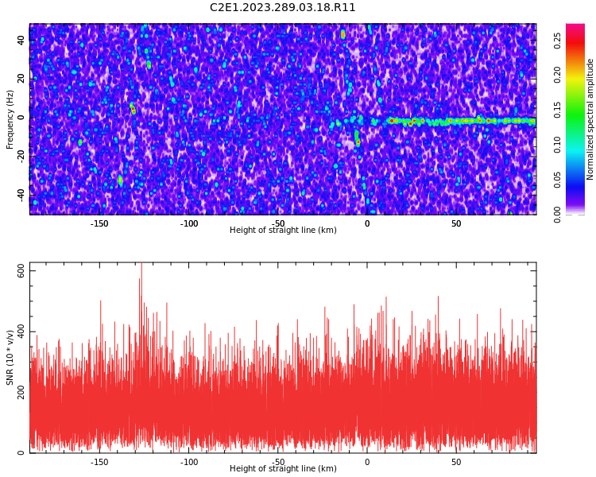Click the 200 tick on the SNR axis
Screen dimensions: 596x477
click(x=21, y=392)
